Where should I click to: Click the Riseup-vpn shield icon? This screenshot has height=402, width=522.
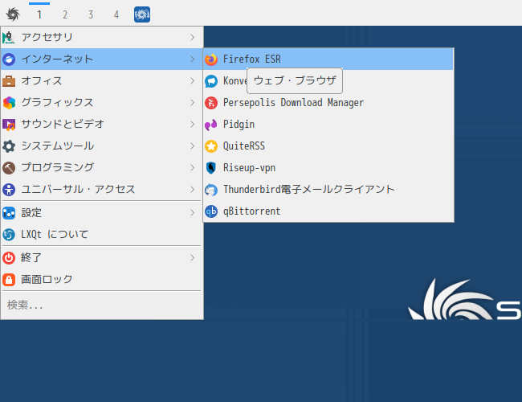pos(211,168)
